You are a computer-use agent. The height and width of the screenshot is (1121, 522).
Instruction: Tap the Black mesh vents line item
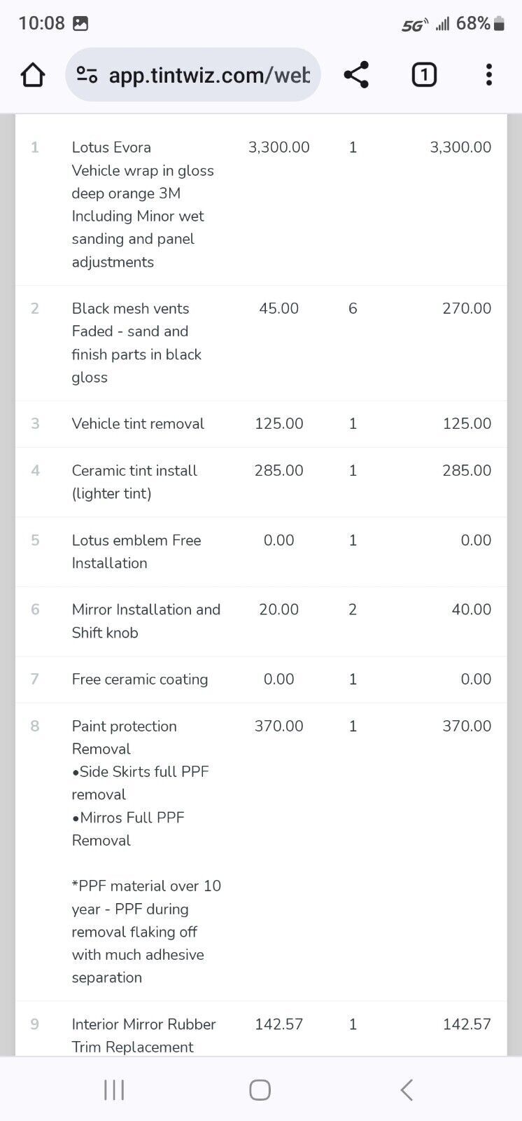(x=137, y=343)
